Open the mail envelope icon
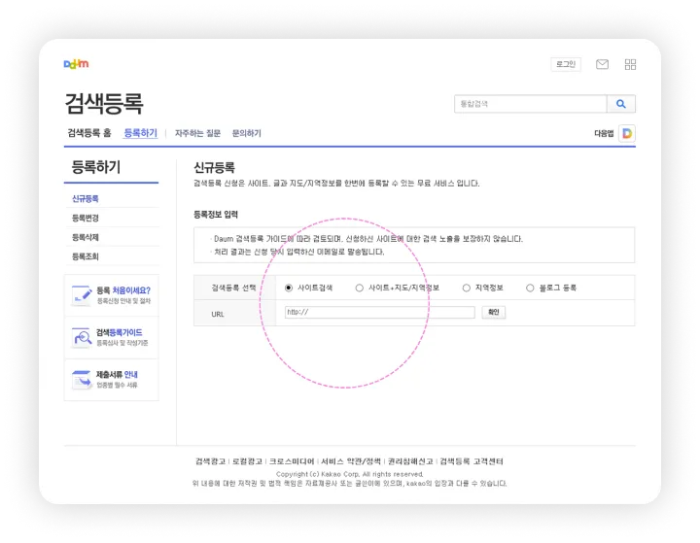This screenshot has width=700, height=543. tap(602, 64)
